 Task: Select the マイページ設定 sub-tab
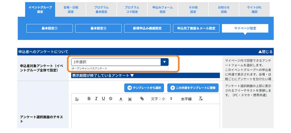click(245, 28)
